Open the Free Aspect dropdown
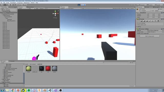Viewport: 164px width, 92px height. 75,8
